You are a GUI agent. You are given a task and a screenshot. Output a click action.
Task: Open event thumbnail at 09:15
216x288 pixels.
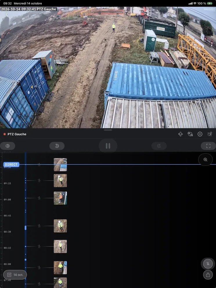(x=60, y=181)
